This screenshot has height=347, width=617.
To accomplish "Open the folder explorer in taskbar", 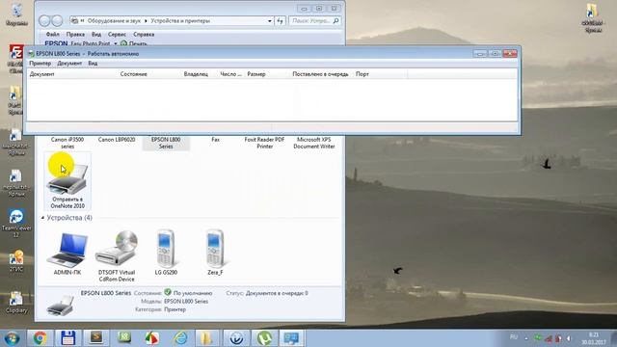I will pos(207,338).
